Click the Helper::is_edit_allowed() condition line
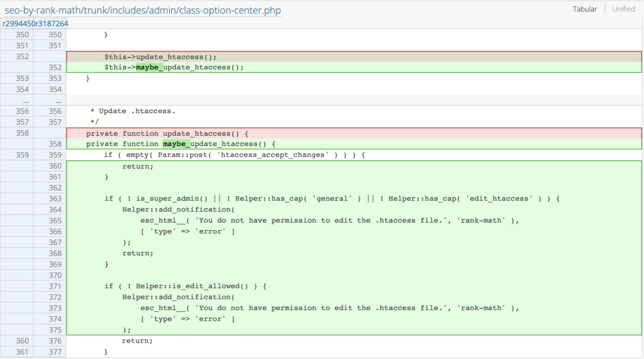 click(186, 286)
